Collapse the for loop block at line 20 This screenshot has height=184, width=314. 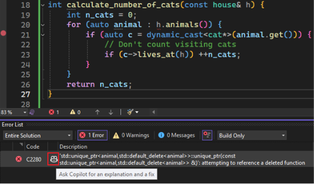42,25
